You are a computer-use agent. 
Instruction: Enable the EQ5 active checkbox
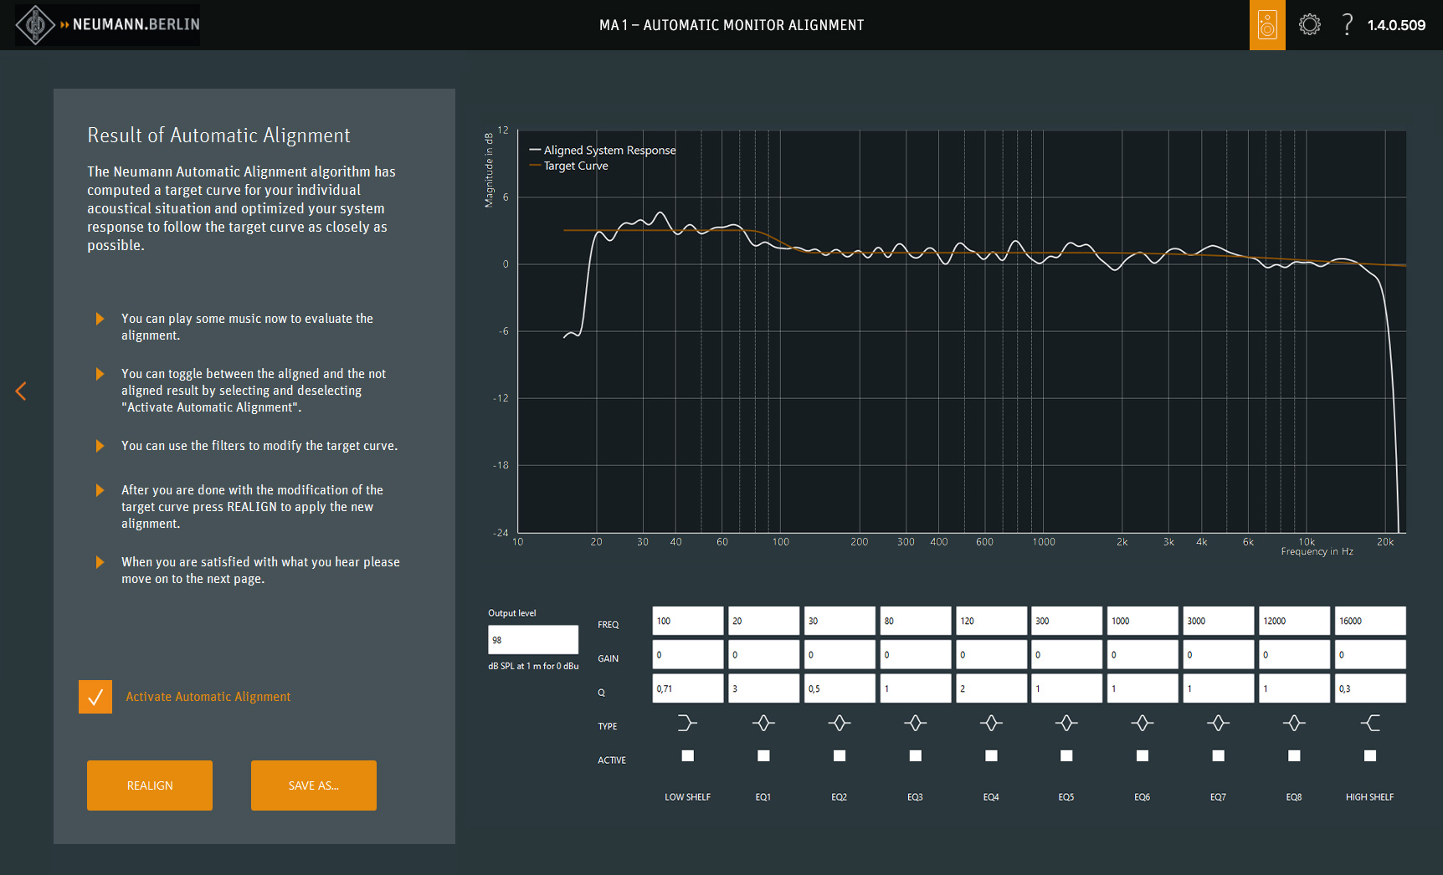[x=1066, y=756]
